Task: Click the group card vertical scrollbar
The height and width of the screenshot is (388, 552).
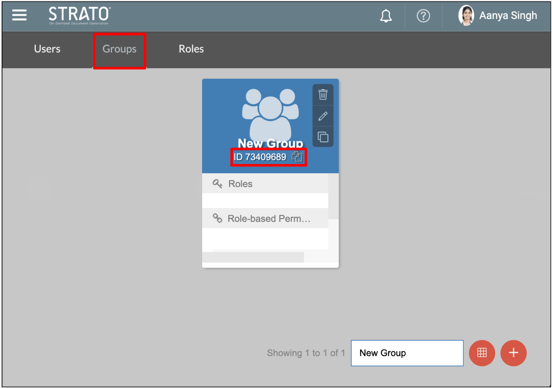Action: pos(333,196)
